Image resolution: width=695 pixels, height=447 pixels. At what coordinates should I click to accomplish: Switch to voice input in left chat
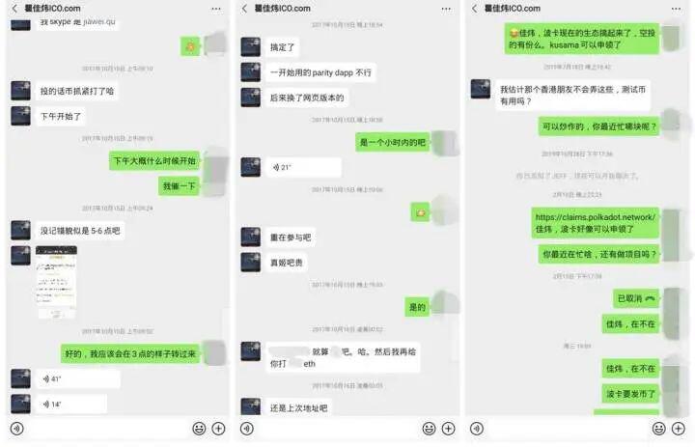pyautogui.click(x=16, y=429)
